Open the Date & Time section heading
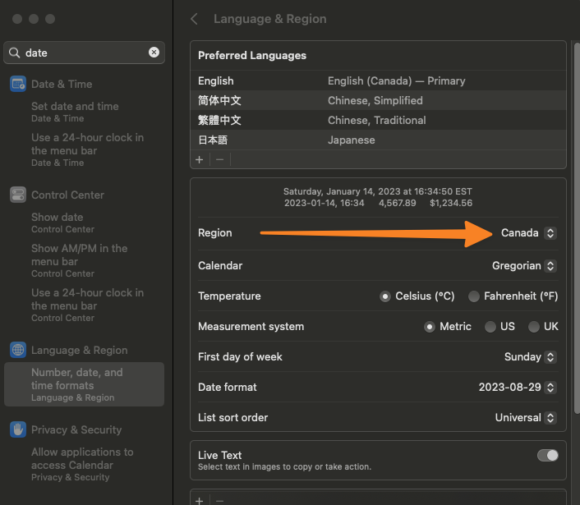Screen dimensions: 580x505 pos(62,84)
